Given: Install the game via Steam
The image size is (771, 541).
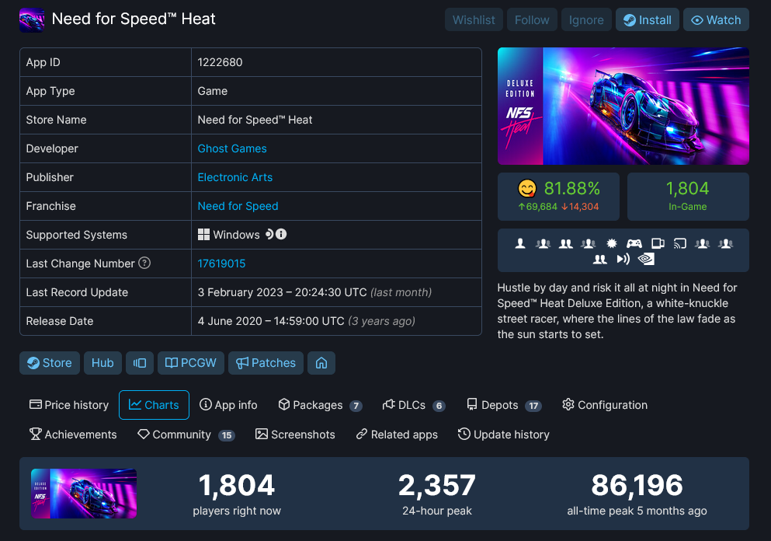Looking at the screenshot, I should click(x=647, y=19).
